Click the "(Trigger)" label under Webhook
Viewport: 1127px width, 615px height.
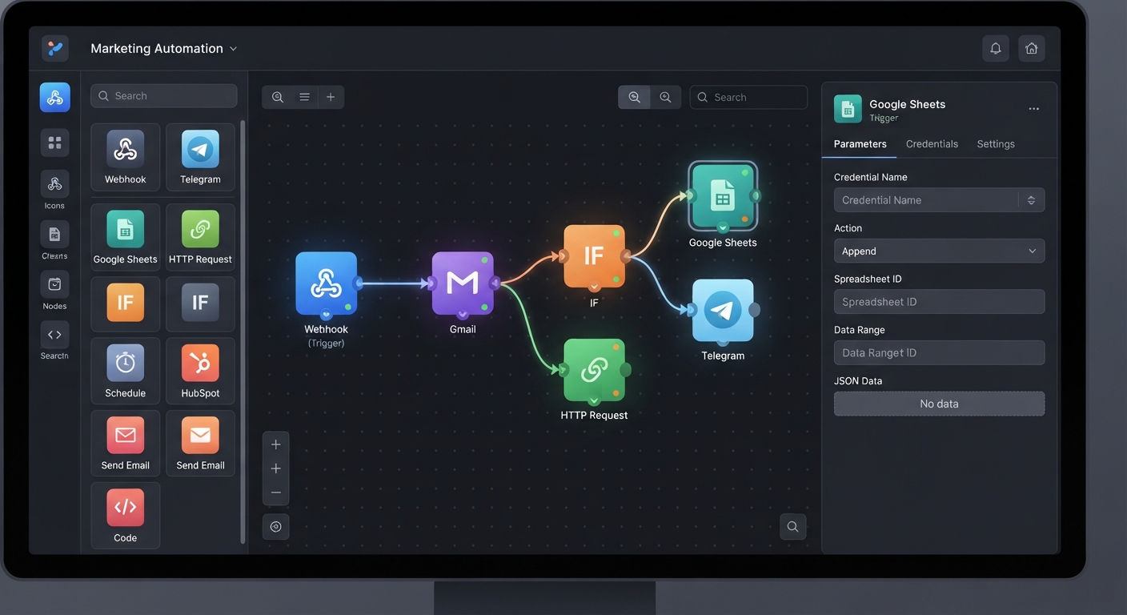coord(326,343)
